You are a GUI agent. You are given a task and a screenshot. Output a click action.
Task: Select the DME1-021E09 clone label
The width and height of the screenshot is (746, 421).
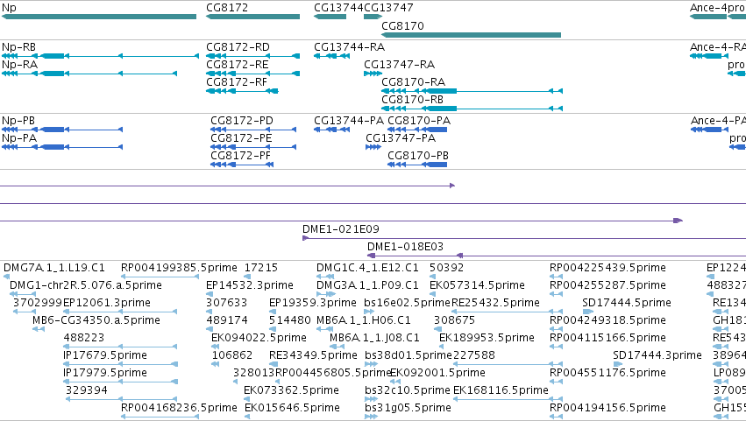341,229
